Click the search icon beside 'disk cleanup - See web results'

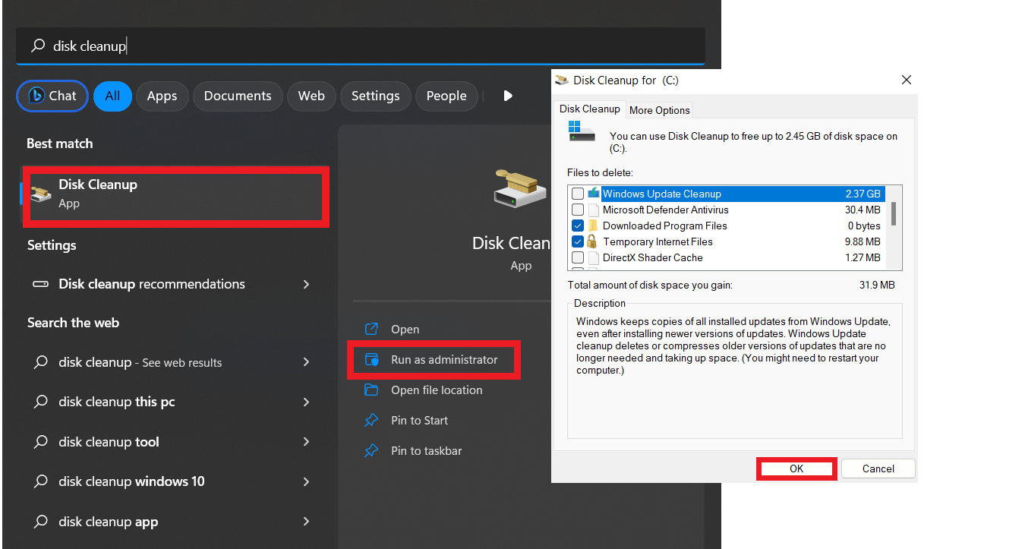click(41, 362)
